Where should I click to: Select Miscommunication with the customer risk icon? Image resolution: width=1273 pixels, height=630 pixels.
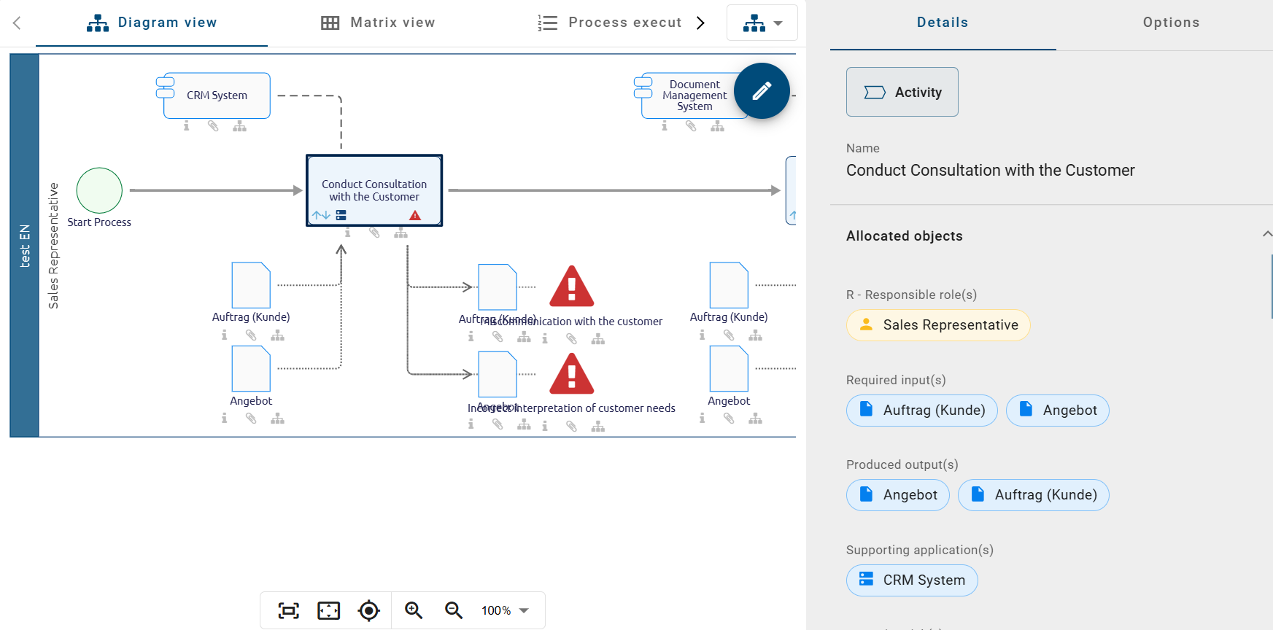pyautogui.click(x=572, y=286)
